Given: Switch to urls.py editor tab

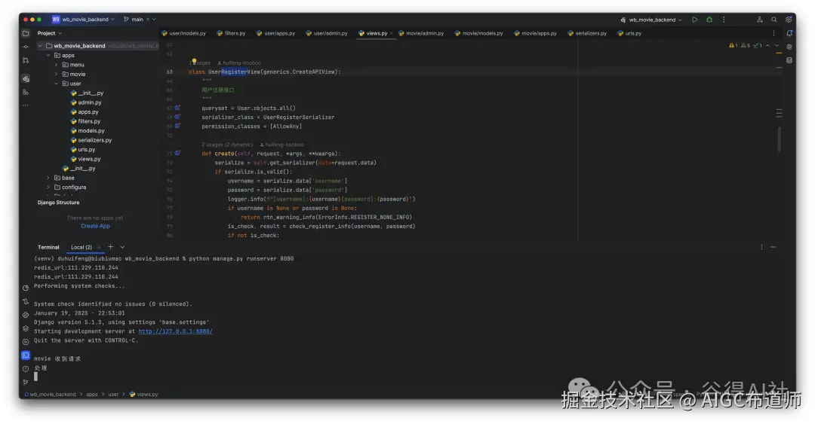Looking at the screenshot, I should [x=629, y=33].
